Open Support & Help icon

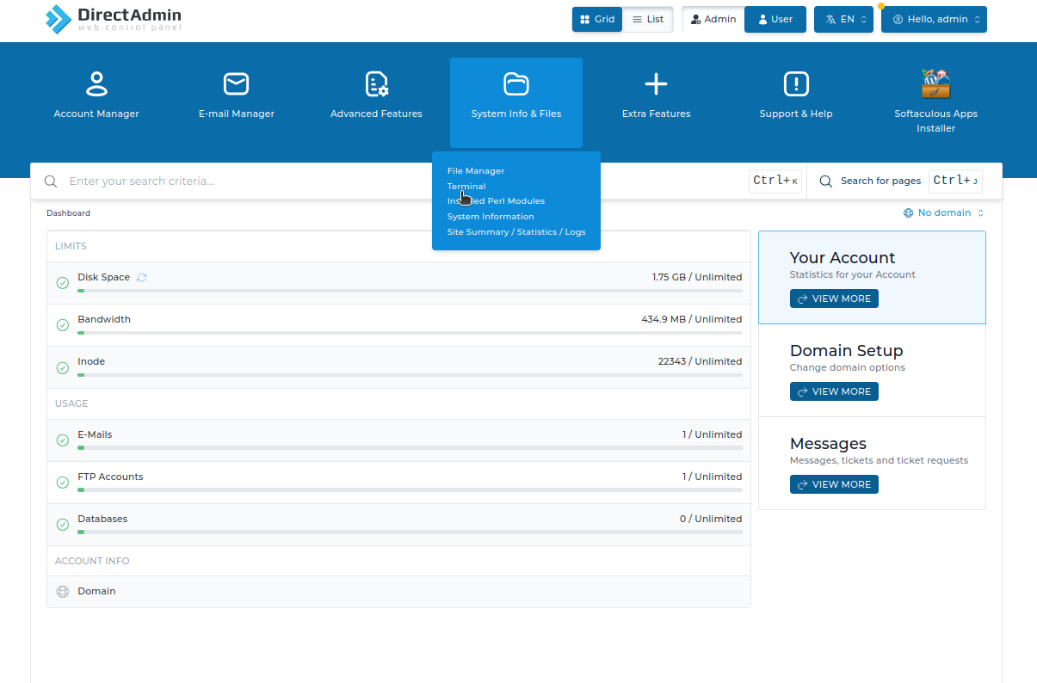pyautogui.click(x=796, y=84)
